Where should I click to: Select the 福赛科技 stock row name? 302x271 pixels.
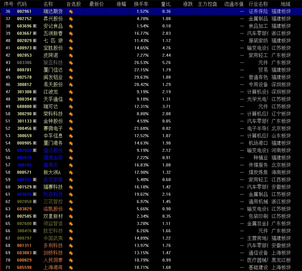point(53,187)
